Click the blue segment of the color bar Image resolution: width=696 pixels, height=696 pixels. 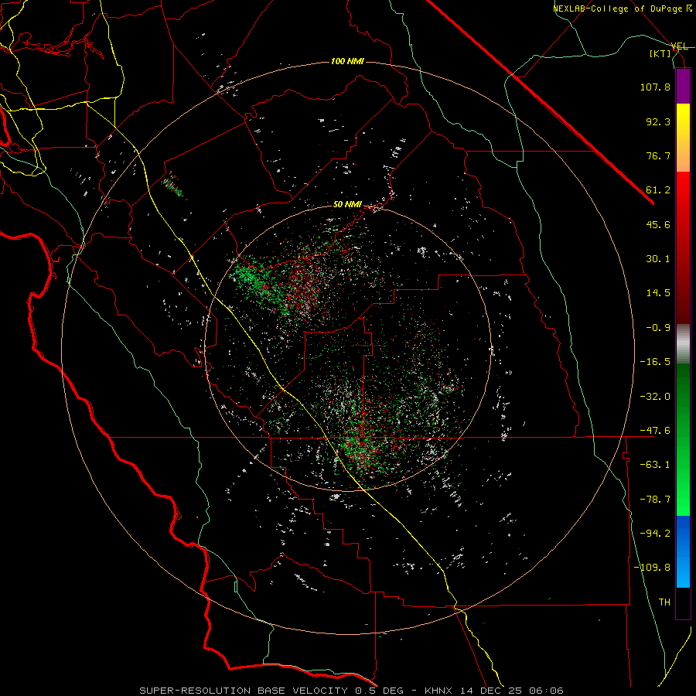click(683, 551)
